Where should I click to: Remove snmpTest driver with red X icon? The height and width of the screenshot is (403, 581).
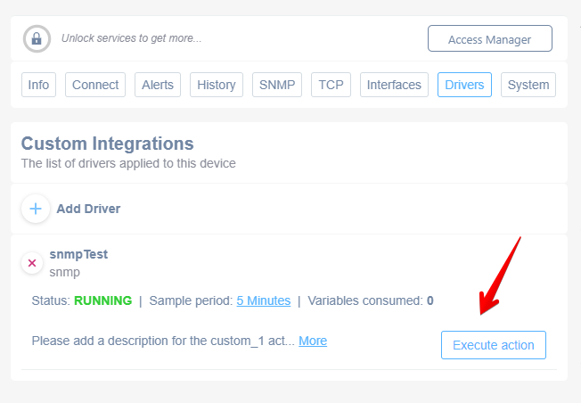click(32, 263)
